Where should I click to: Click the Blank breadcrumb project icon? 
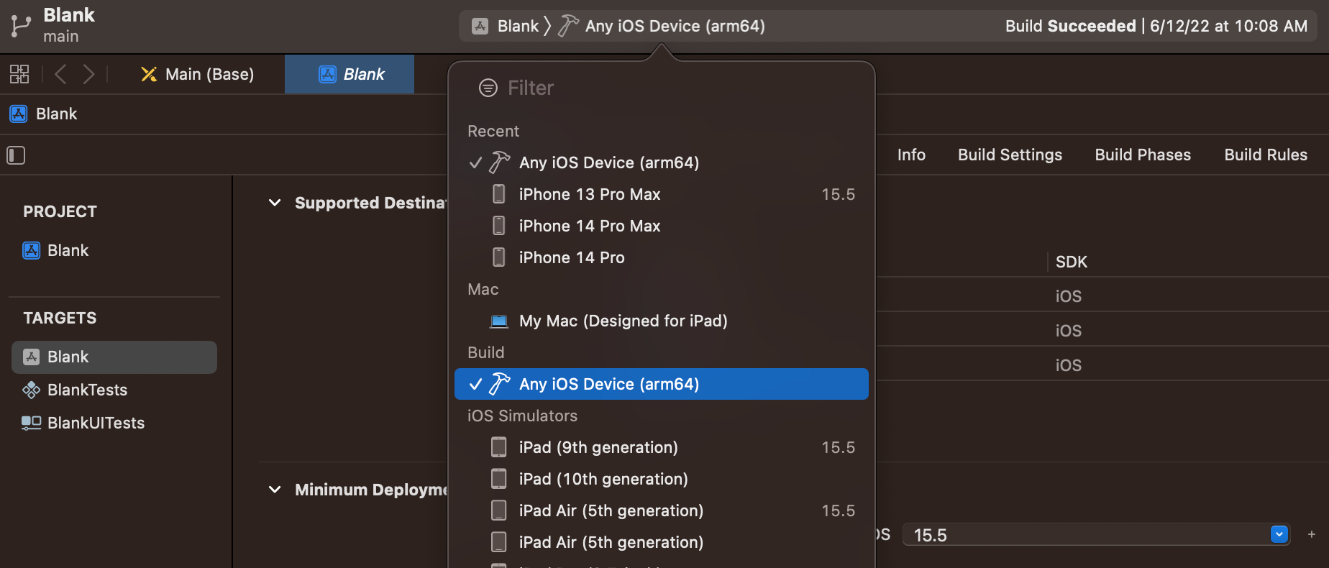click(x=19, y=114)
